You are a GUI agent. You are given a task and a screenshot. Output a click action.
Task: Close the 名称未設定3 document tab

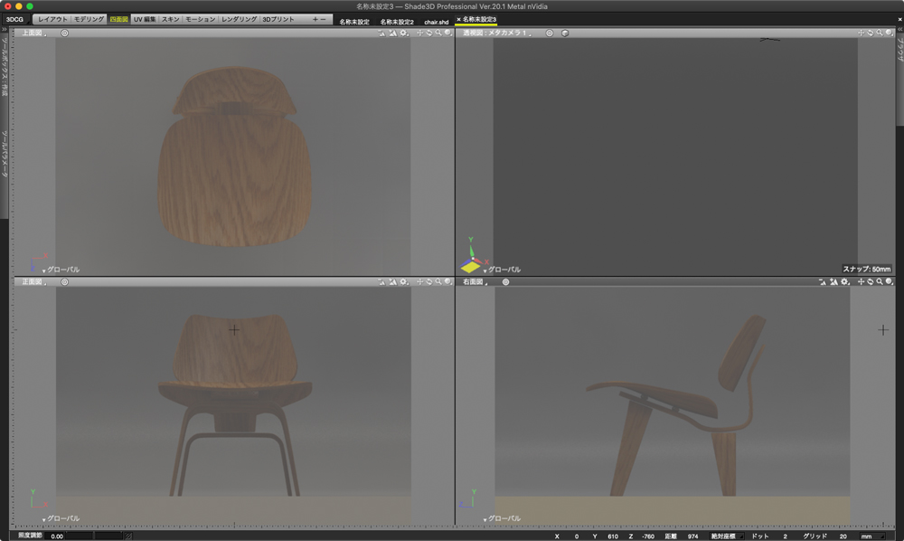click(x=459, y=19)
